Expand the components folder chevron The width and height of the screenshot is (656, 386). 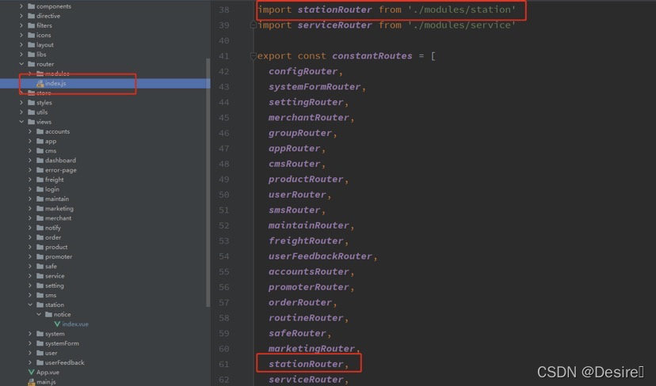click(21, 6)
